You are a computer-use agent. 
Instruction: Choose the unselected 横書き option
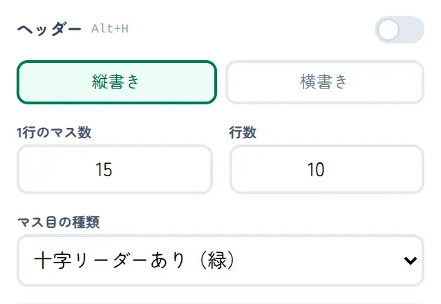tap(325, 82)
